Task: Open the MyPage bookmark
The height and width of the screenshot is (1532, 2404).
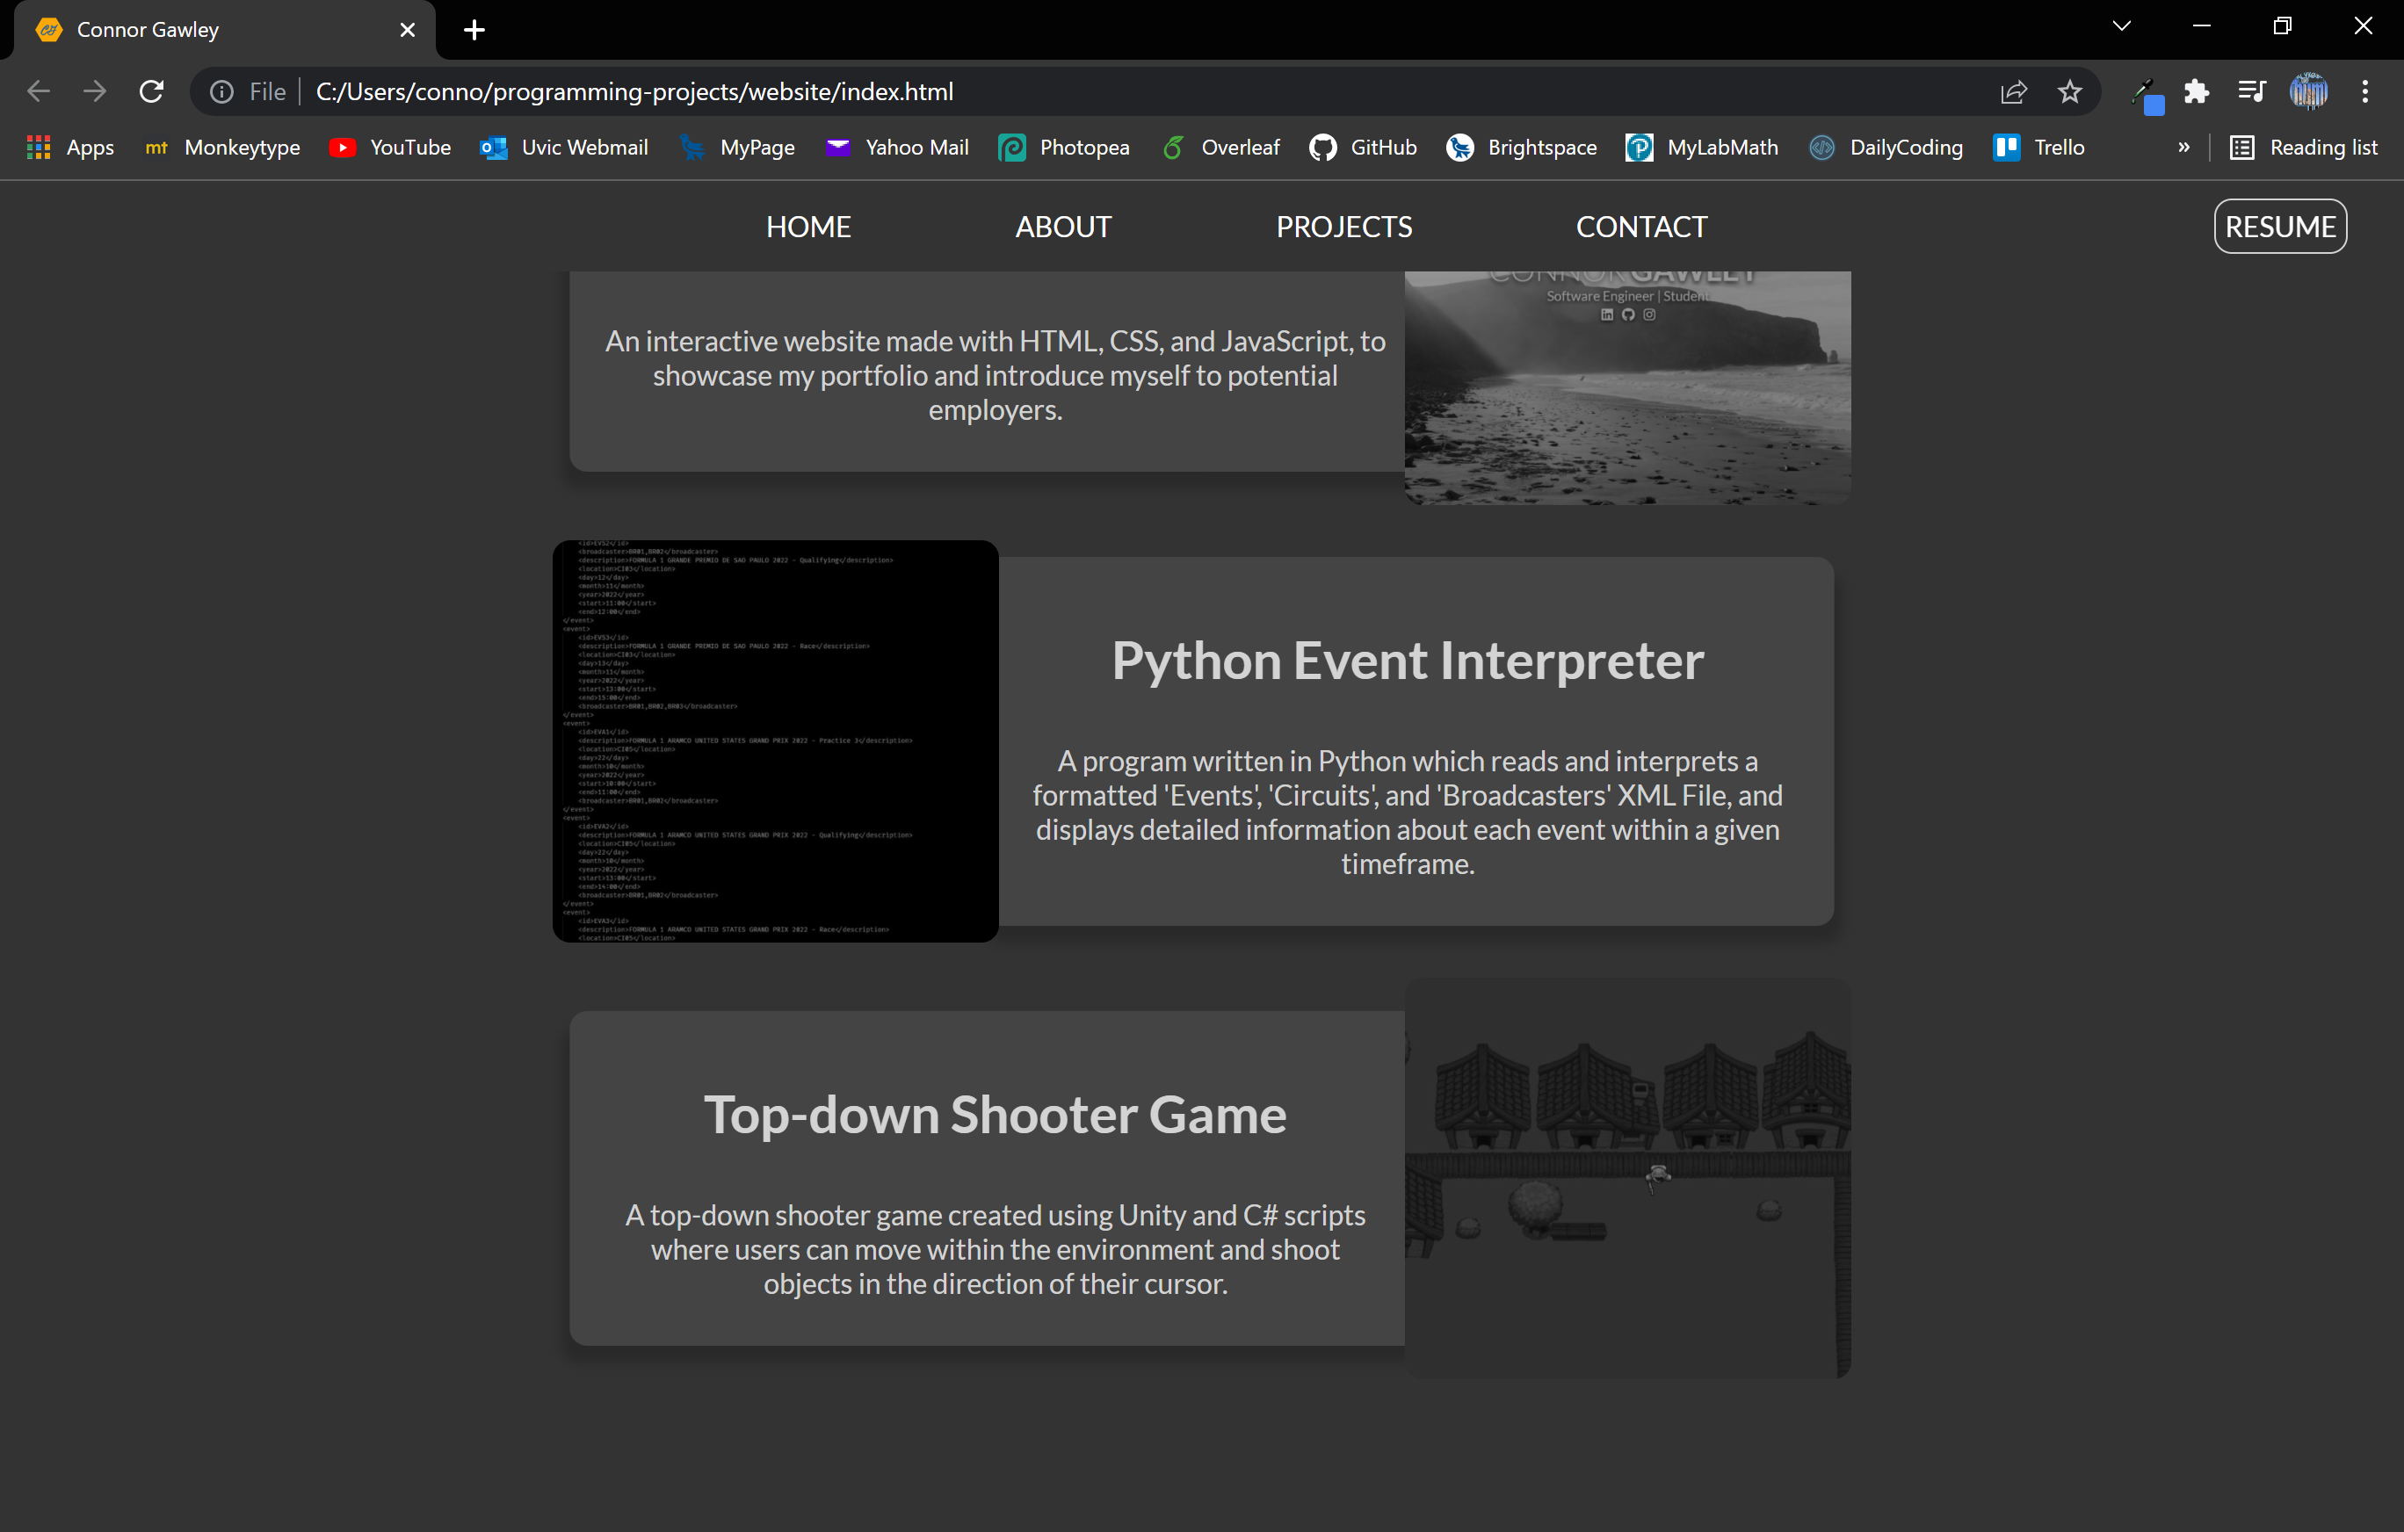Action: [x=738, y=148]
